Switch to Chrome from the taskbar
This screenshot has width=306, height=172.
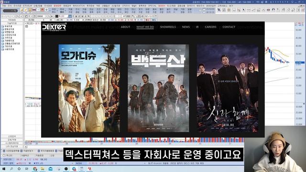tap(35, 169)
